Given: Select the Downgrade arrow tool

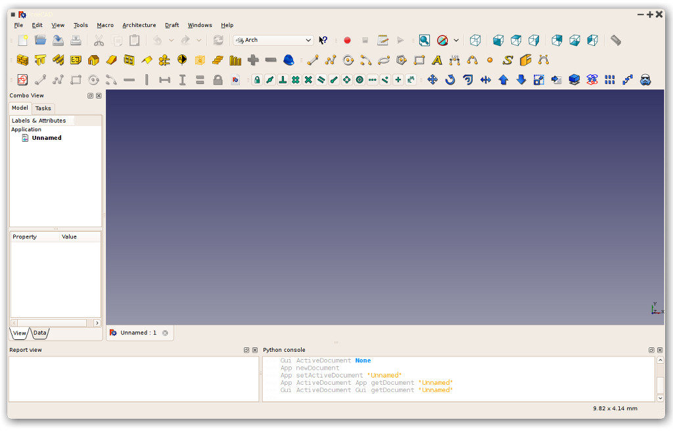Looking at the screenshot, I should (x=521, y=79).
